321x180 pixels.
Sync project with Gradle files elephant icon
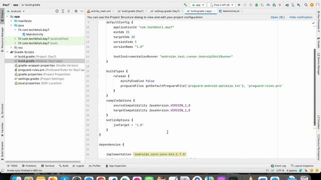[x=287, y=5]
